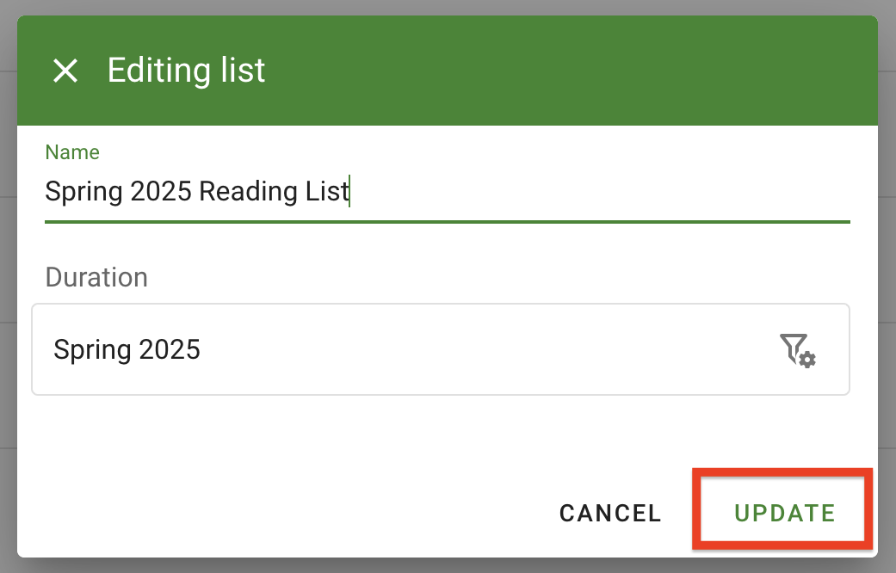Focus the Name text field

click(448, 191)
